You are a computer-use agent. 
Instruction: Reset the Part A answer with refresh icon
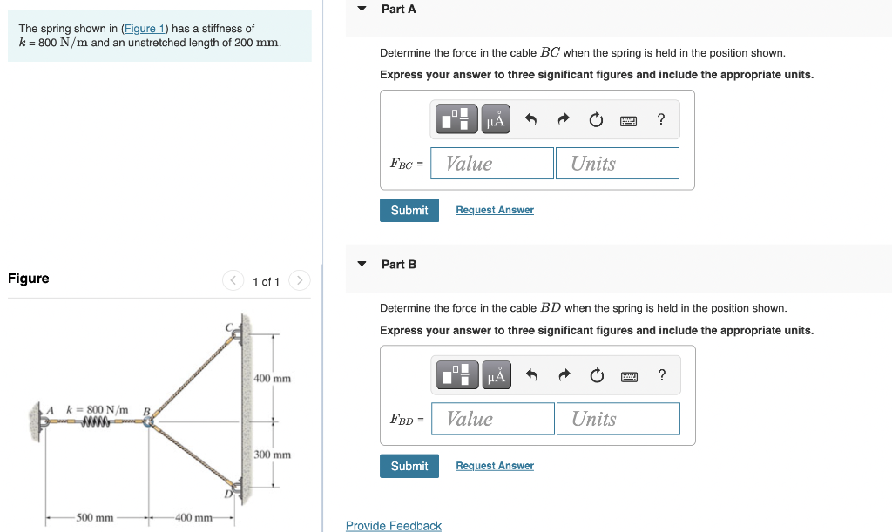[596, 119]
